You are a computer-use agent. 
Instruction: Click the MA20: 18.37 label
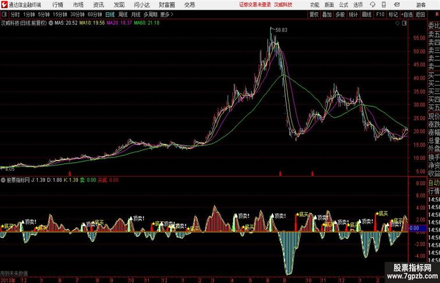[119, 23]
